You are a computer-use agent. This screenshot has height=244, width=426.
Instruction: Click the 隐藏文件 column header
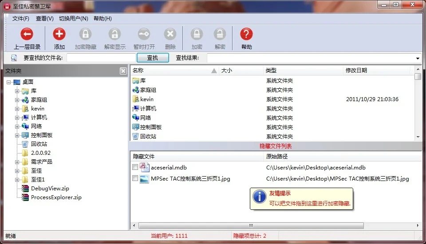tap(197, 156)
